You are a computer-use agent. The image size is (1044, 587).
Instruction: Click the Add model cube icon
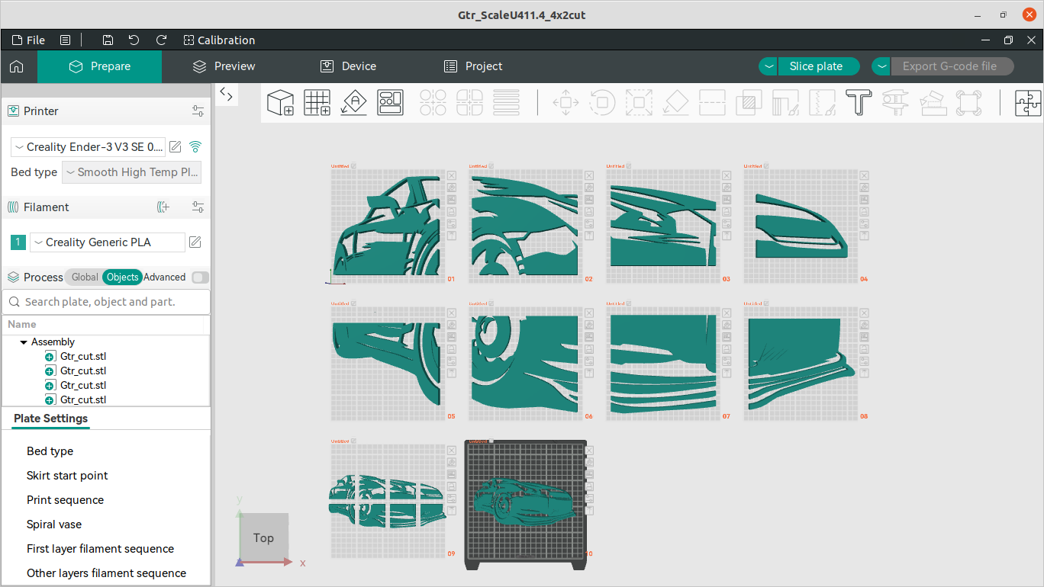pyautogui.click(x=280, y=102)
